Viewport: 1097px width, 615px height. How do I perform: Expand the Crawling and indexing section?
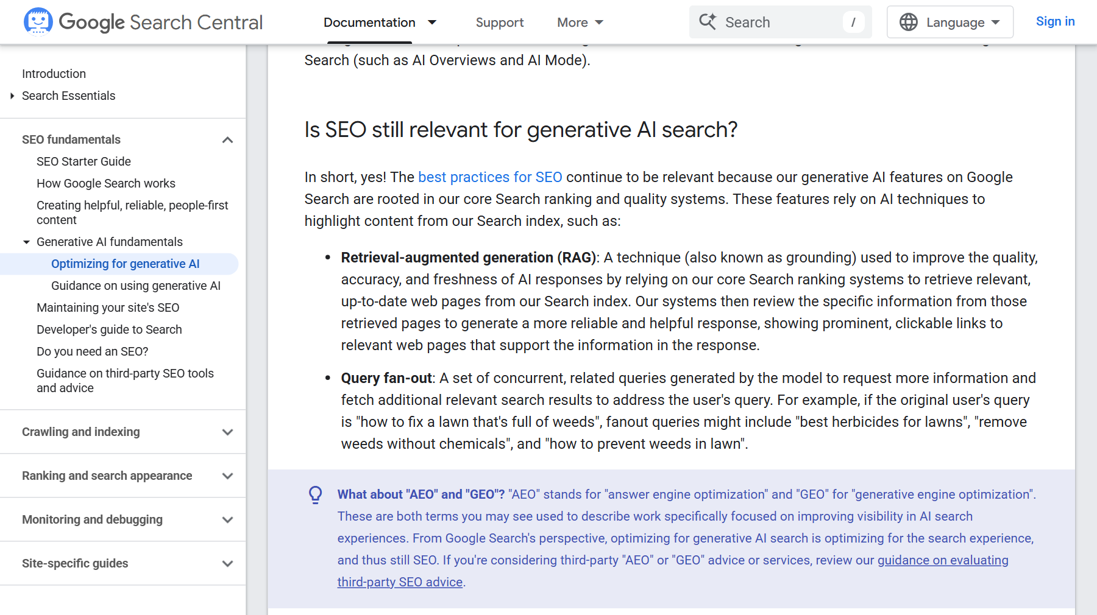[227, 432]
